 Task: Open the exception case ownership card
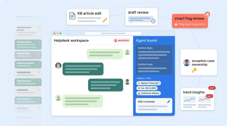(199, 62)
